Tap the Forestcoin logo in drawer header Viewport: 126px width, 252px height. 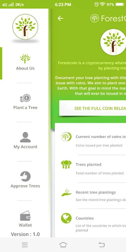coord(25,27)
